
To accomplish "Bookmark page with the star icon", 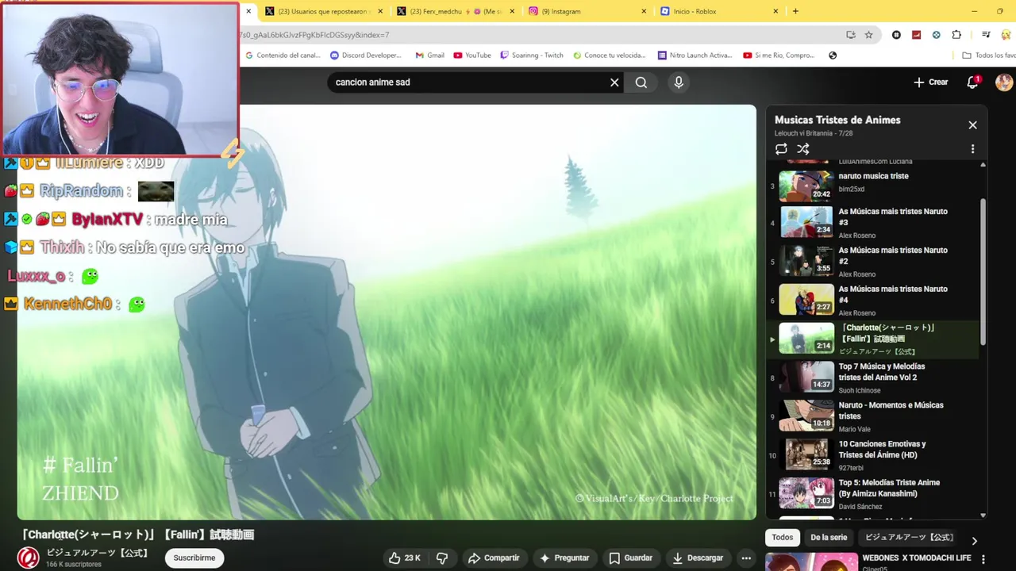I will tap(868, 35).
